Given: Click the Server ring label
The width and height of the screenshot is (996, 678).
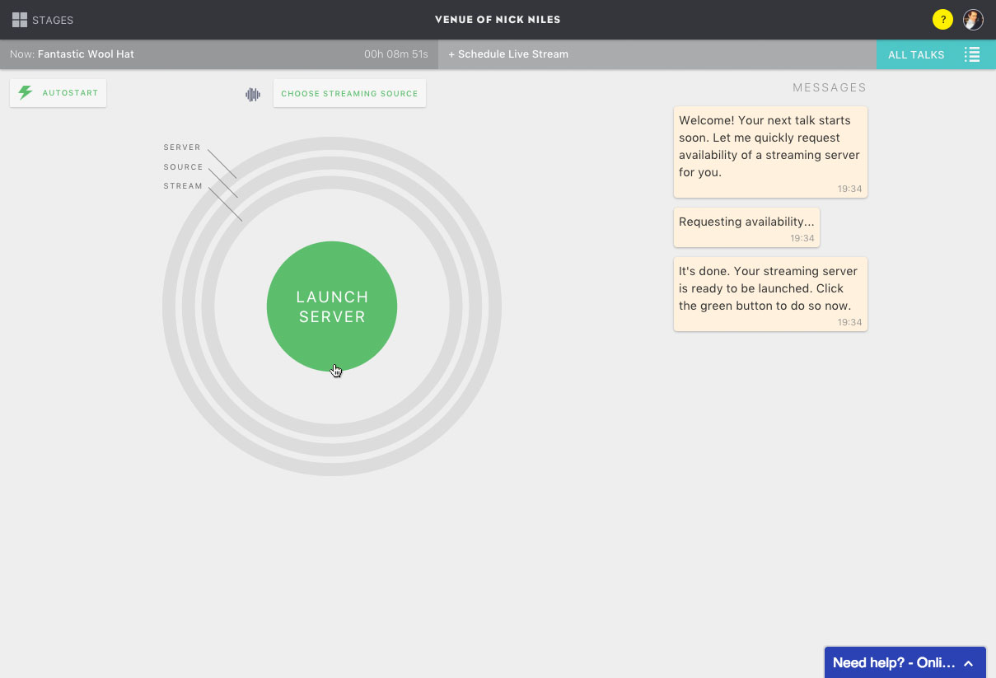Looking at the screenshot, I should tap(182, 147).
